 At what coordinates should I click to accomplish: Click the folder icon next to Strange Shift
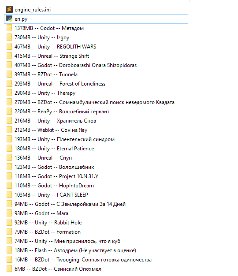[9, 56]
